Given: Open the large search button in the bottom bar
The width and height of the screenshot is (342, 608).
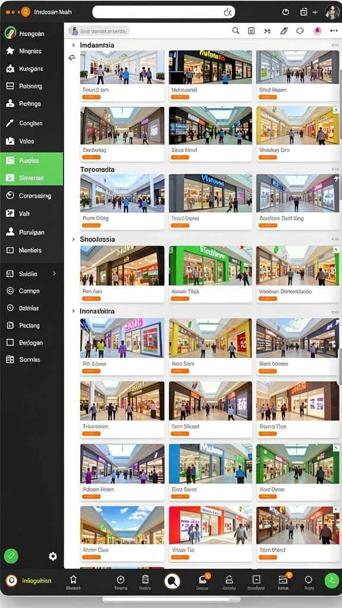Looking at the screenshot, I should point(172,581).
